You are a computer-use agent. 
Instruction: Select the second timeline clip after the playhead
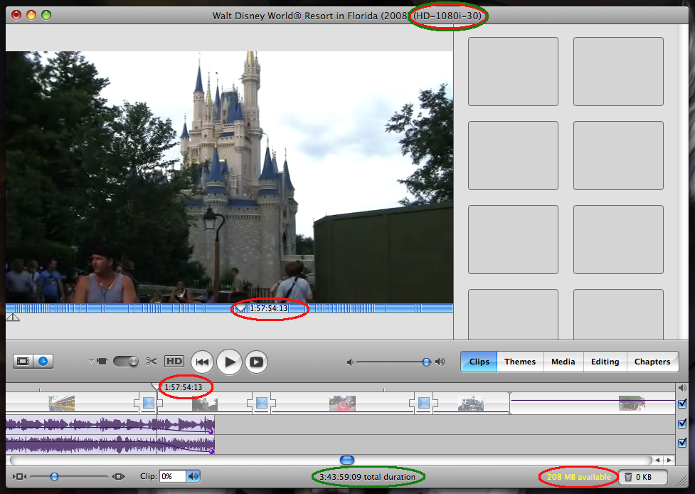(204, 404)
